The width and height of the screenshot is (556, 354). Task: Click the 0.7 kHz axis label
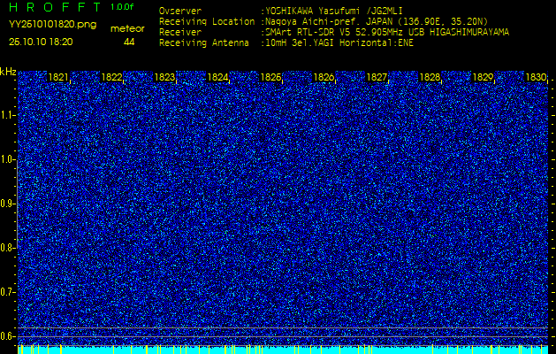point(7,292)
